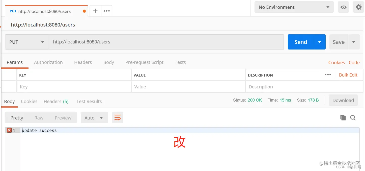Switch to the Authorization tab

48,62
